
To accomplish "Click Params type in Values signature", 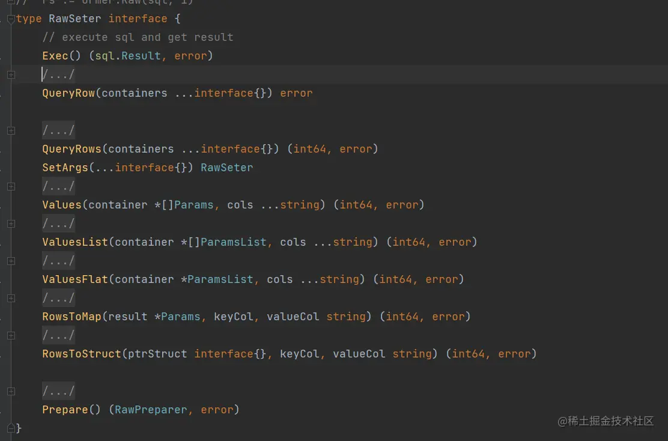I will pos(194,205).
